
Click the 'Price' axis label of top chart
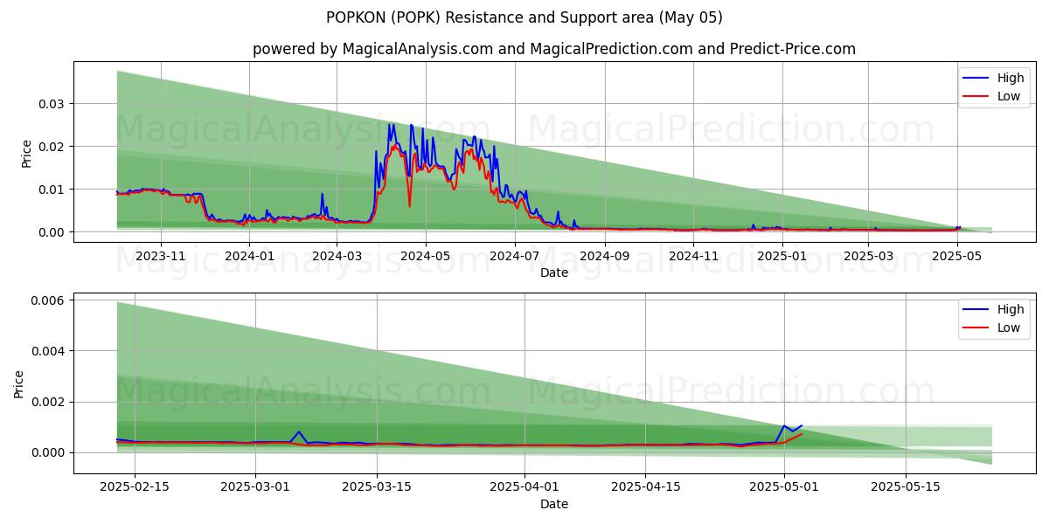click(26, 154)
